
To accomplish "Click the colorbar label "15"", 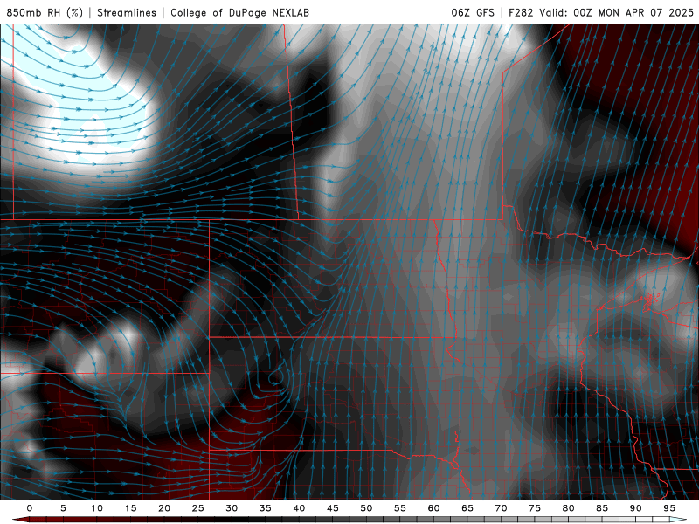I will click(x=130, y=508).
